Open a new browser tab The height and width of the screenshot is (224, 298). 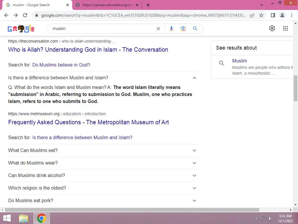(148, 5)
